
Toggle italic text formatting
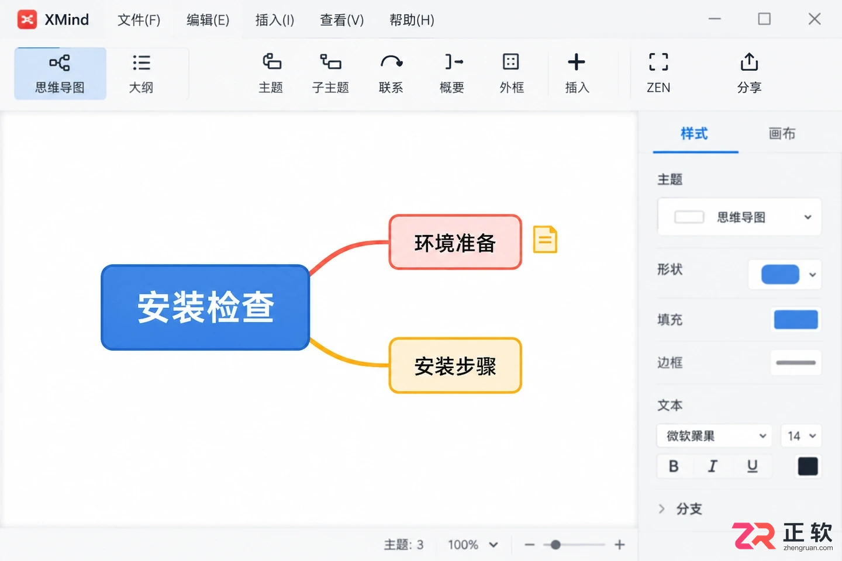click(712, 466)
